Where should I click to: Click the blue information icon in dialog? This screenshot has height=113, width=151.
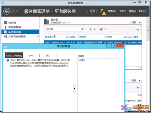8,60
